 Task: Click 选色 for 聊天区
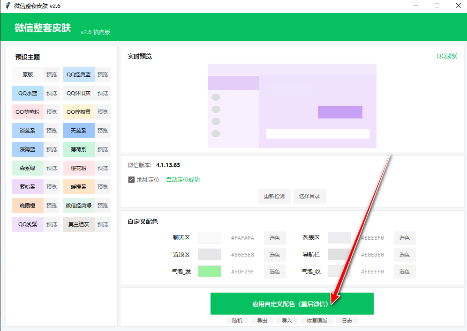tap(275, 238)
